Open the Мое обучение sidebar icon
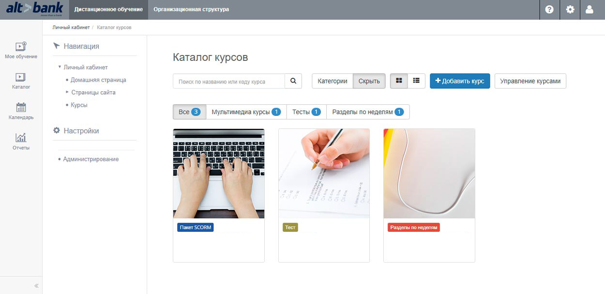 point(21,47)
